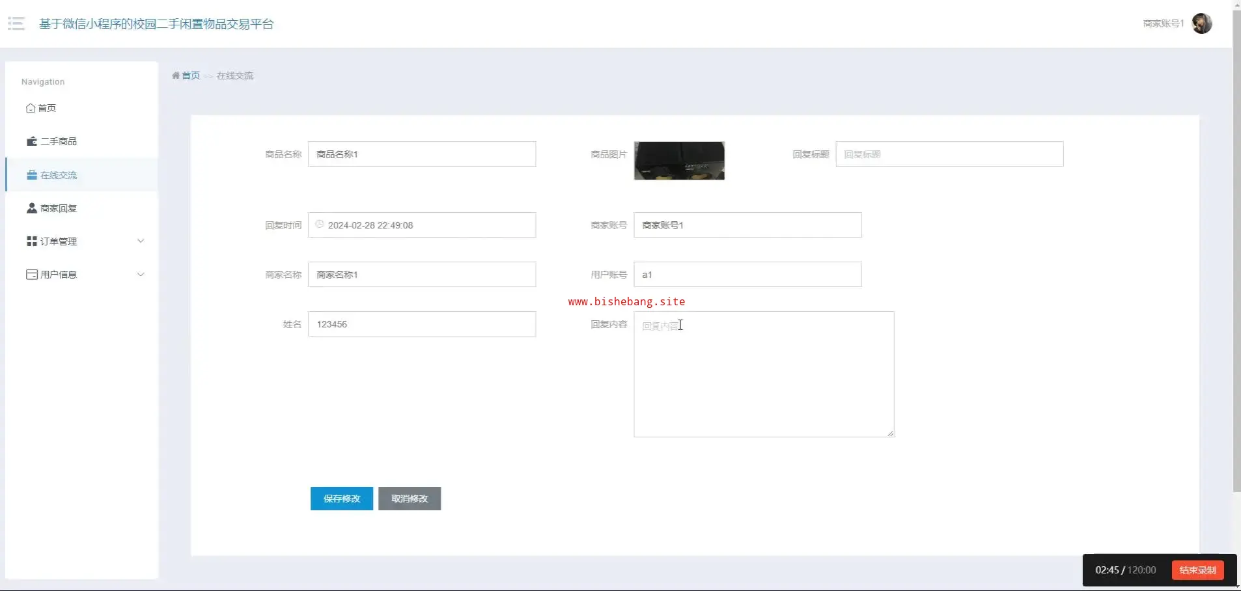Click the clock icon in 回复时间 field
This screenshot has width=1241, height=591.
click(320, 225)
